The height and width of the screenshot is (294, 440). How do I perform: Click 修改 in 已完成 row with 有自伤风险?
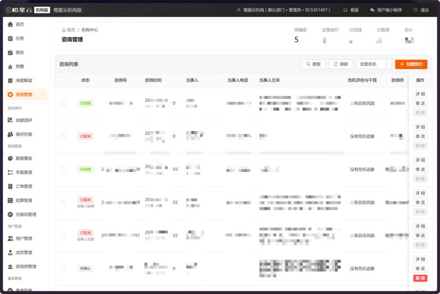point(420,103)
